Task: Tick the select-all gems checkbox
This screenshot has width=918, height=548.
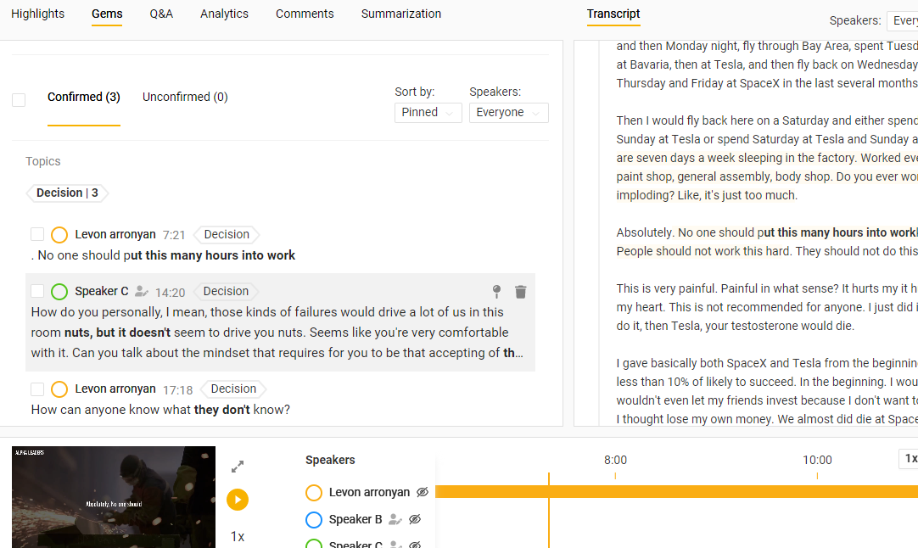Action: pos(19,100)
